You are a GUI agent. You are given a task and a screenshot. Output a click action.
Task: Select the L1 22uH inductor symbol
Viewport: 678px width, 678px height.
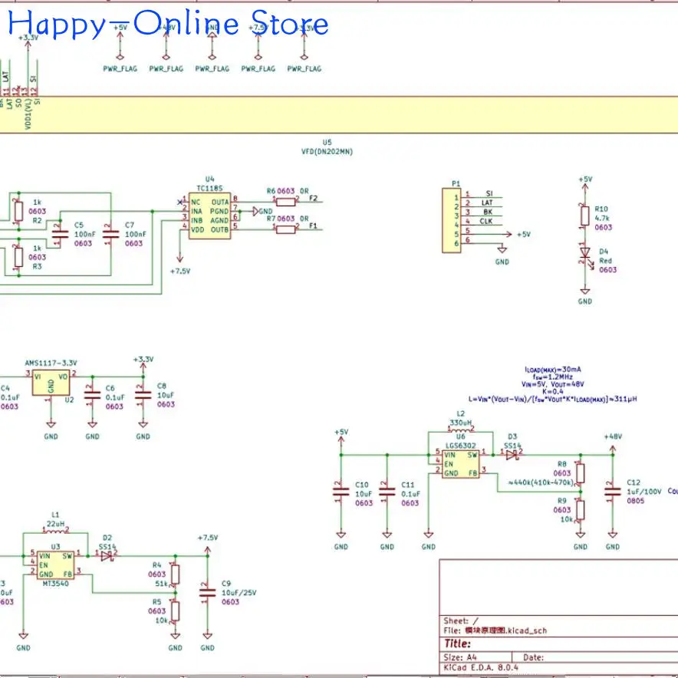point(55,530)
